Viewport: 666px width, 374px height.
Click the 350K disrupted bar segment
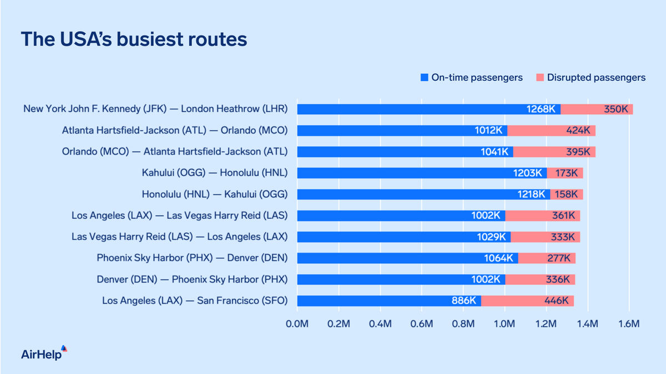click(x=597, y=109)
